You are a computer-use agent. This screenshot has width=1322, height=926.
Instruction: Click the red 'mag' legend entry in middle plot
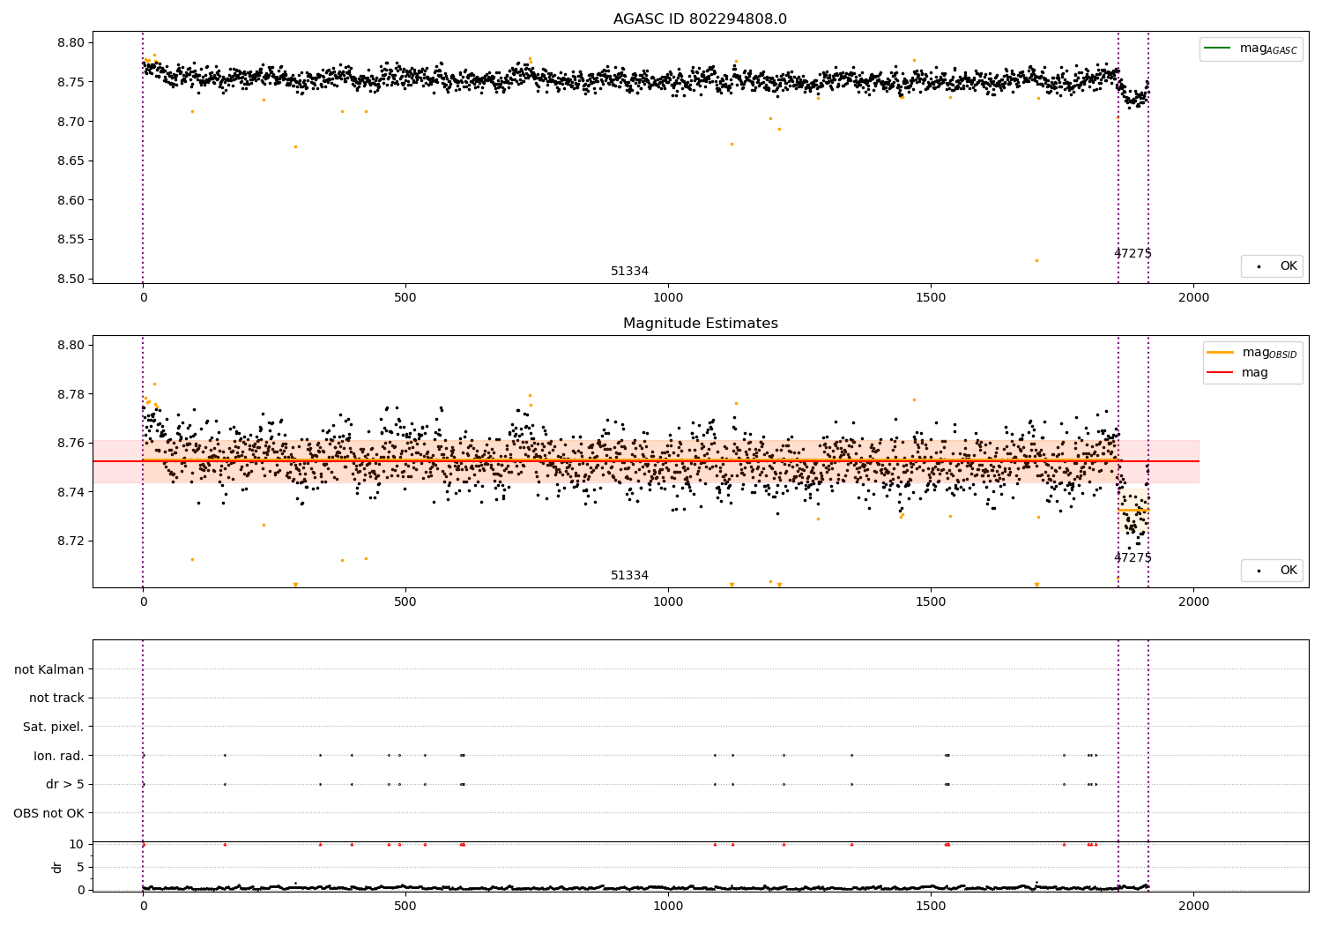coord(1238,373)
